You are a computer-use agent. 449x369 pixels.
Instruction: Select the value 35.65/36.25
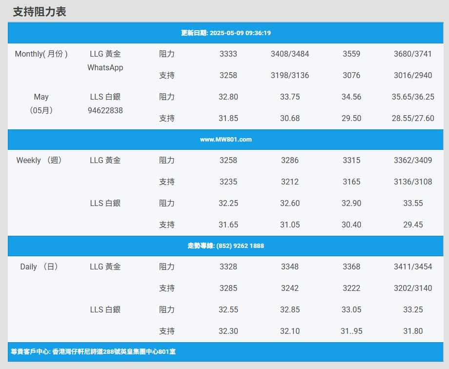point(412,97)
